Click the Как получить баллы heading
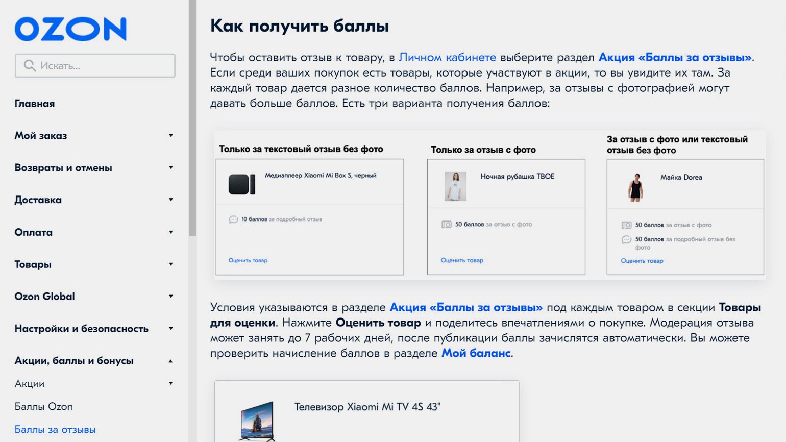Viewport: 786px width, 442px height. [300, 26]
